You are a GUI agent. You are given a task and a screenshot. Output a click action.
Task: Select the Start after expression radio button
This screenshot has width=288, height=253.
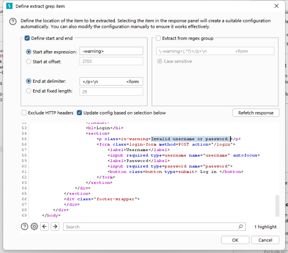29,51
